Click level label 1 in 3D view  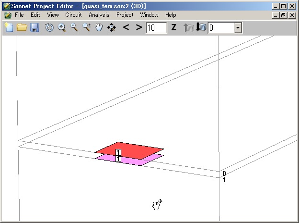click(x=224, y=180)
